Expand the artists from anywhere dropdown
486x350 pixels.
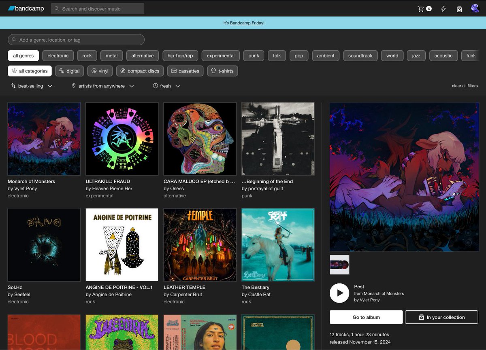pyautogui.click(x=102, y=86)
